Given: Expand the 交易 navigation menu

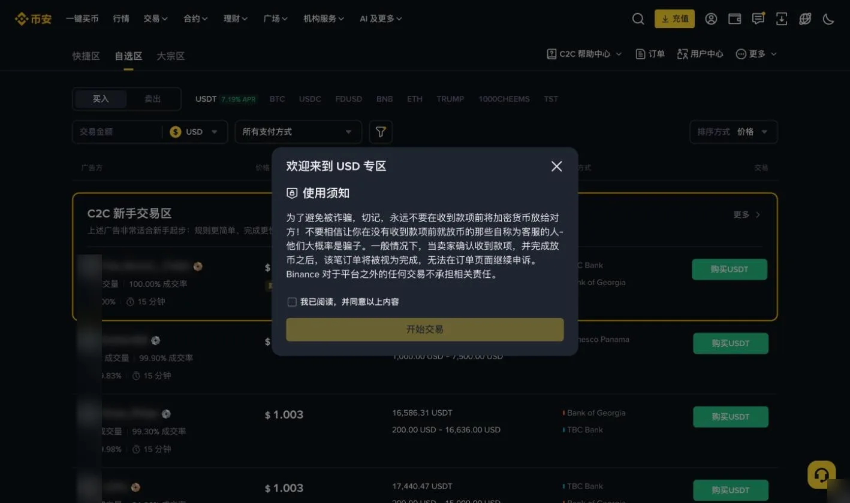Looking at the screenshot, I should click(156, 19).
